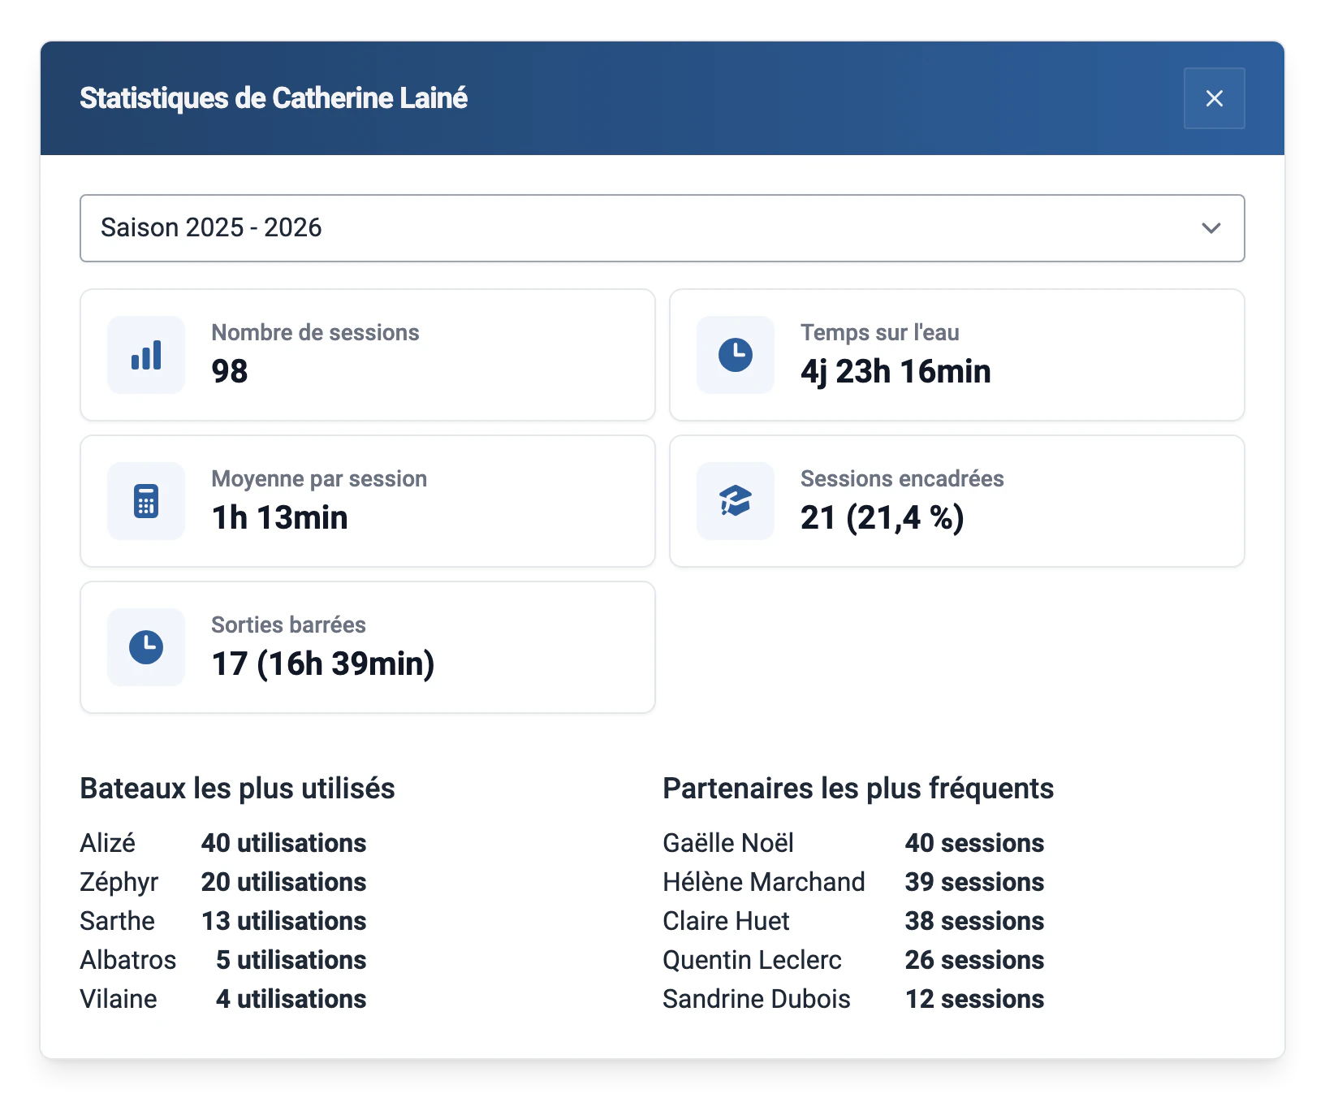Click 38 sessions next to Claire Huet
Image resolution: width=1325 pixels, height=1098 pixels.
974,921
